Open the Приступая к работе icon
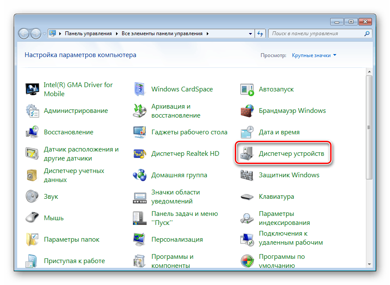The width and height of the screenshot is (390, 285). pyautogui.click(x=31, y=261)
